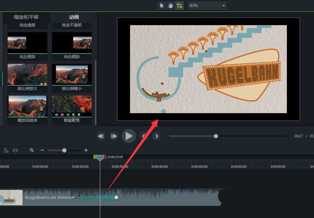Select the arrow selection tool
The width and height of the screenshot is (314, 218).
(x=161, y=5)
